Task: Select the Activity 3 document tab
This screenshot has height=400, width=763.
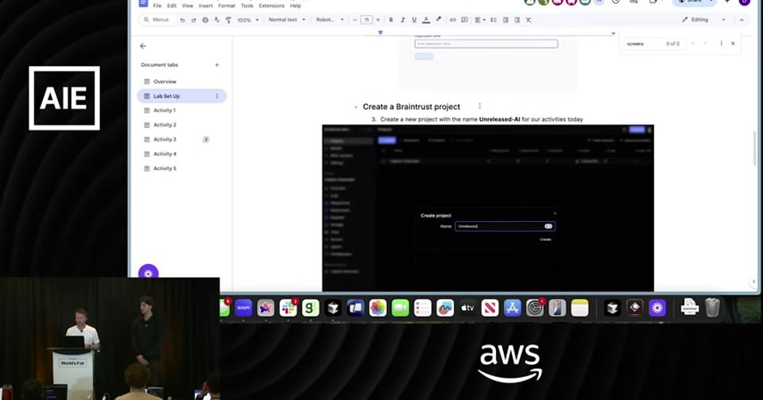Action: [165, 140]
